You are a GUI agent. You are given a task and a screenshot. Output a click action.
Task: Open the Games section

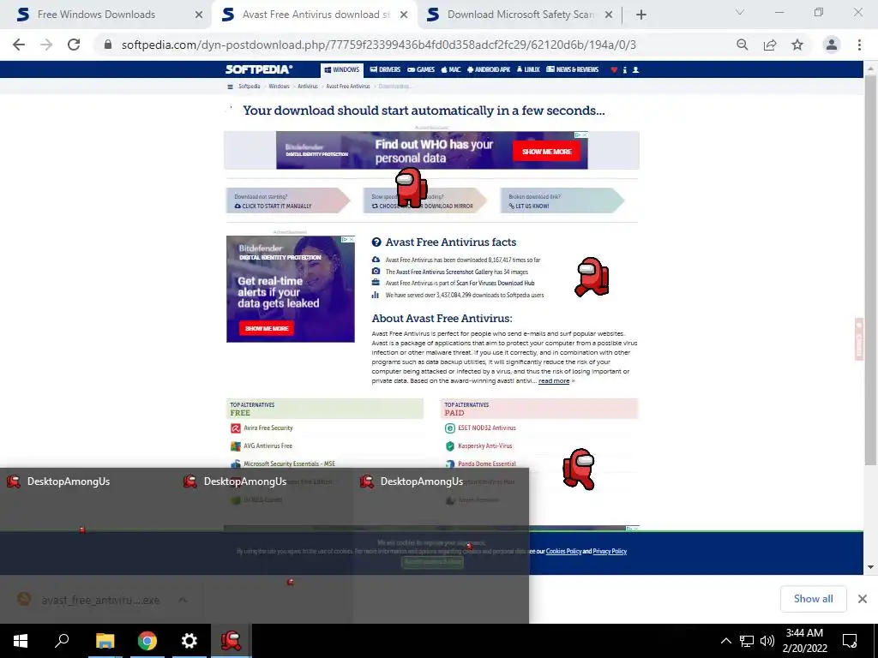421,69
